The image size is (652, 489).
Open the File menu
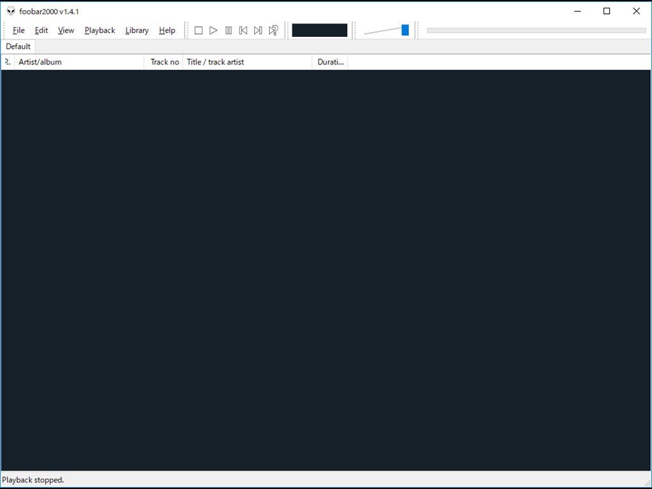coord(18,30)
